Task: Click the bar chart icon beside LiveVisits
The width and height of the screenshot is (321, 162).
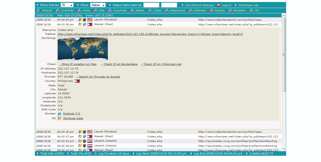Action: 58,11
